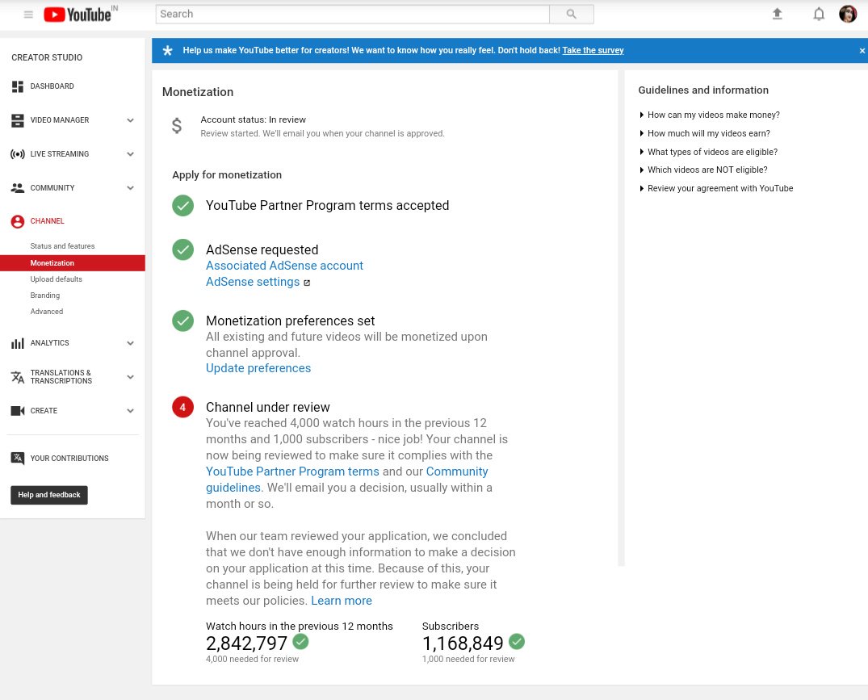868x700 pixels.
Task: Close the blue survey banner
Action: click(x=862, y=51)
